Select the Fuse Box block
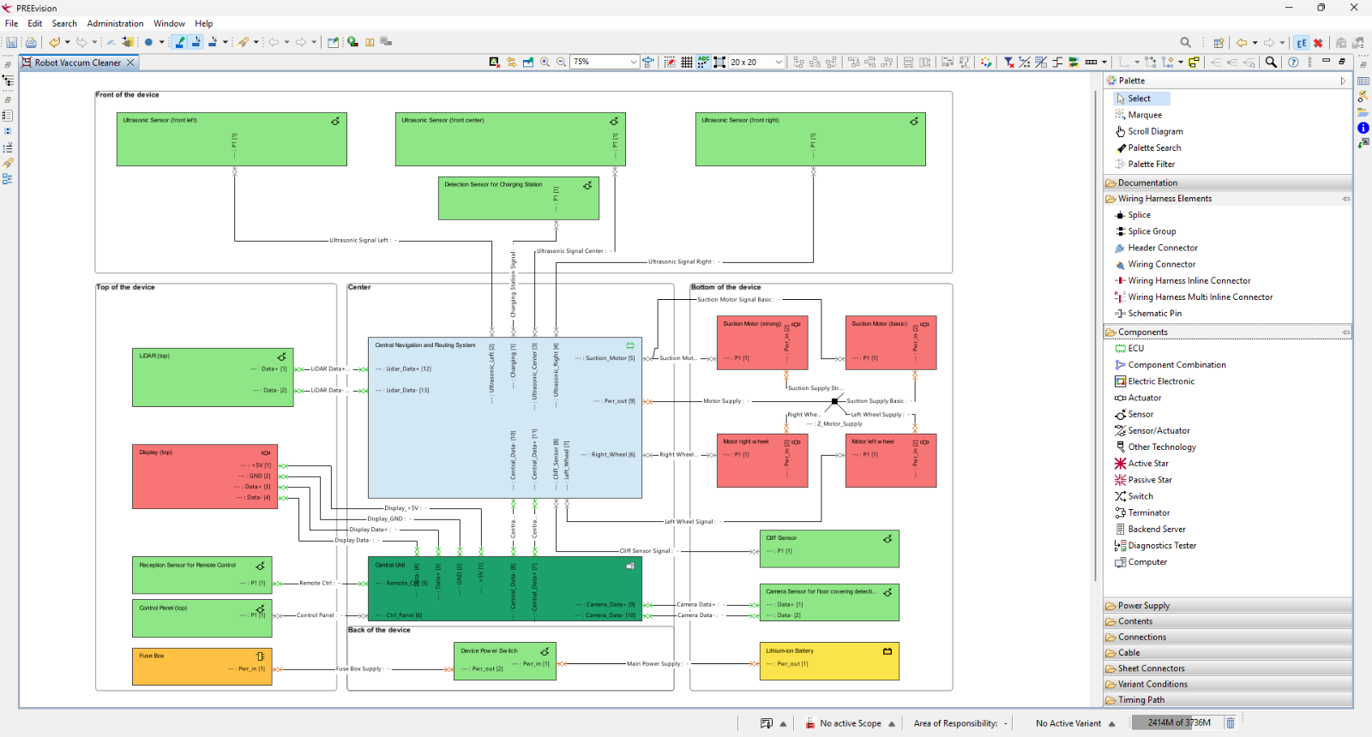 tap(202, 667)
